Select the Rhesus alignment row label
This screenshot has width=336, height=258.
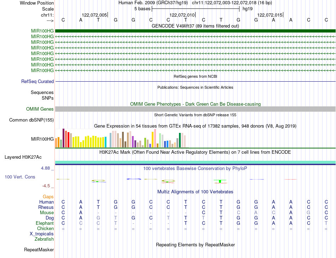pos(46,207)
